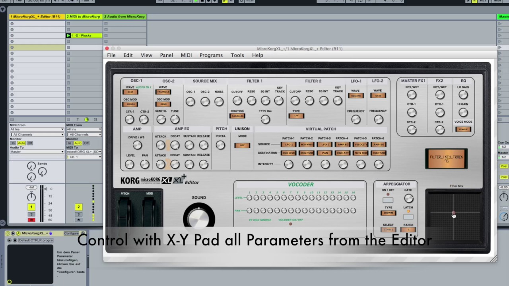This screenshot has width=509, height=286.
Task: Open the Tools menu
Action: [x=237, y=55]
